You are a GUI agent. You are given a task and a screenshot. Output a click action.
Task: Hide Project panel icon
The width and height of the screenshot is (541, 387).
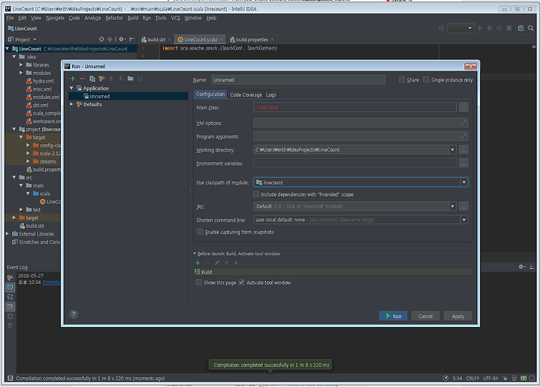pos(131,39)
